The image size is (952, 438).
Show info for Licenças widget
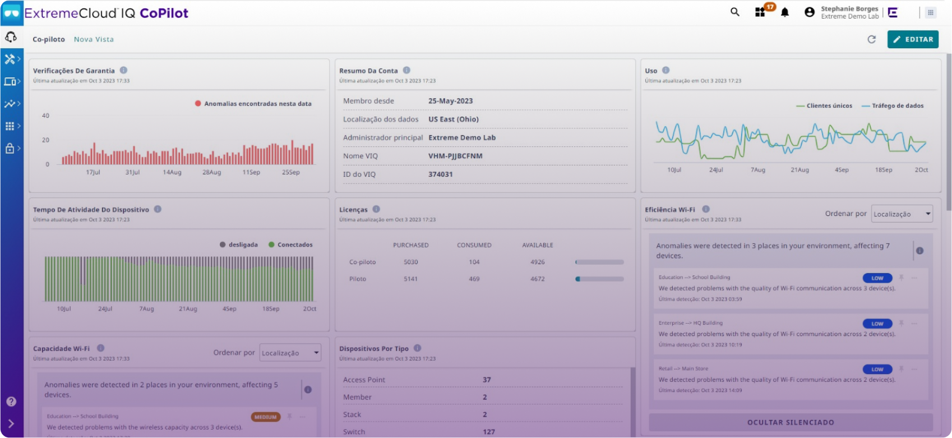tap(376, 209)
